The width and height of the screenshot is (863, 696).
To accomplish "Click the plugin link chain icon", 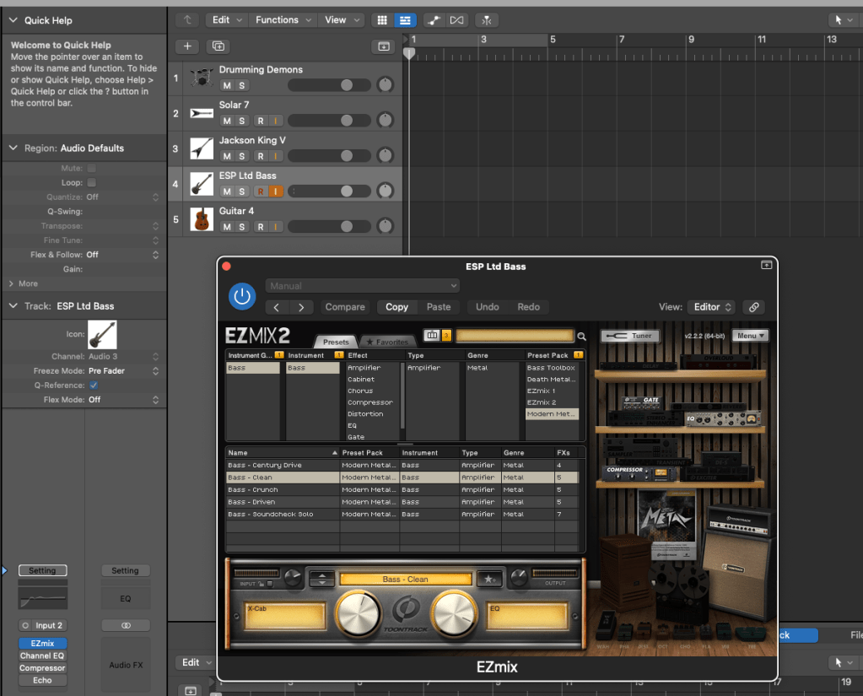I will tap(754, 307).
